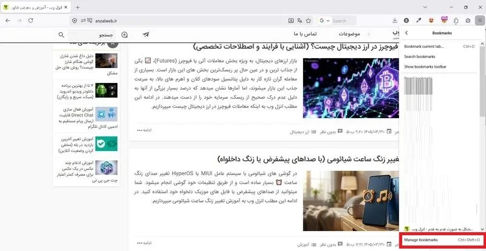Open the Telegram paper-plane icon
The image size is (486, 251).
(x=146, y=35)
